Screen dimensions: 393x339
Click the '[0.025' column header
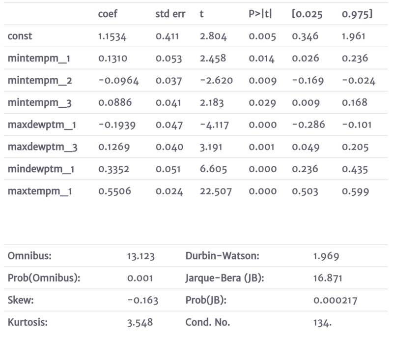tap(307, 14)
